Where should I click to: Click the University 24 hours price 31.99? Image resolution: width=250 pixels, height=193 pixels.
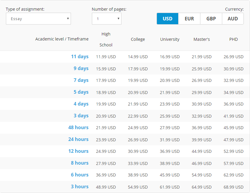[x=170, y=140]
